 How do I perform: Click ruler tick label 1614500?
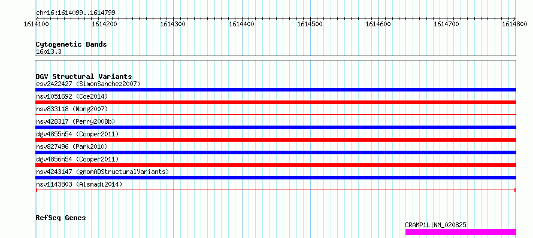(310, 24)
